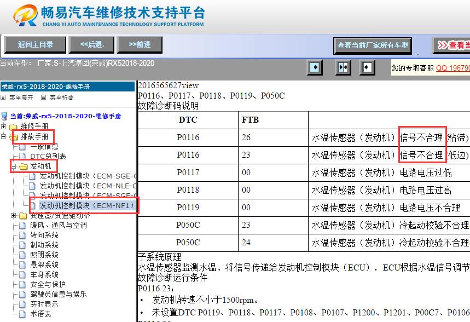Click the expand-left-pane layout icon with right arrow
The width and height of the screenshot is (470, 322).
pyautogui.click(x=315, y=67)
